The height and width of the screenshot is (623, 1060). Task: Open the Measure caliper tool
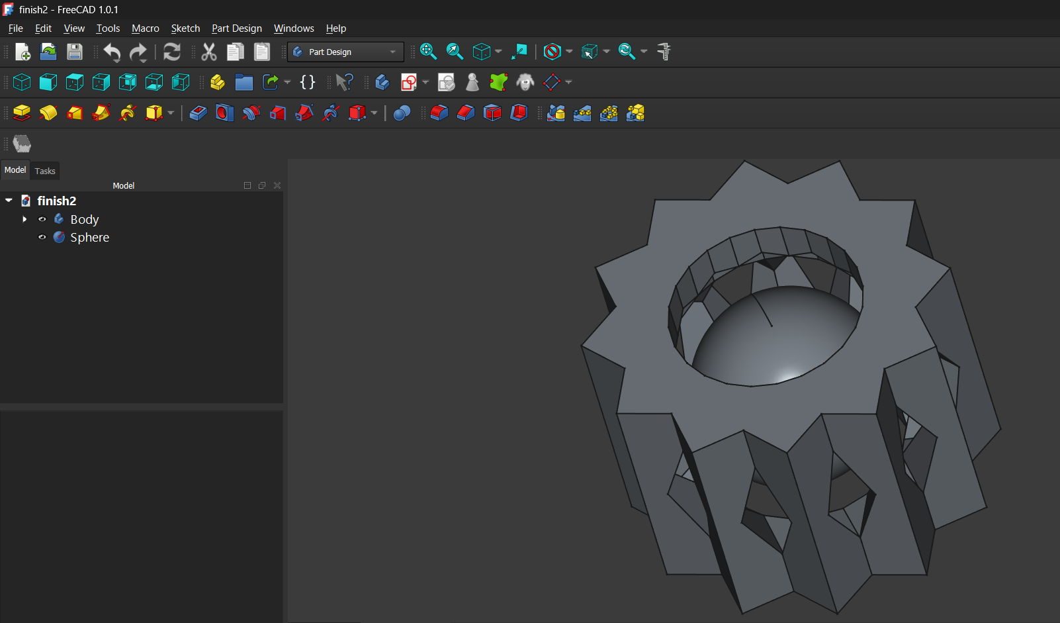pyautogui.click(x=664, y=52)
